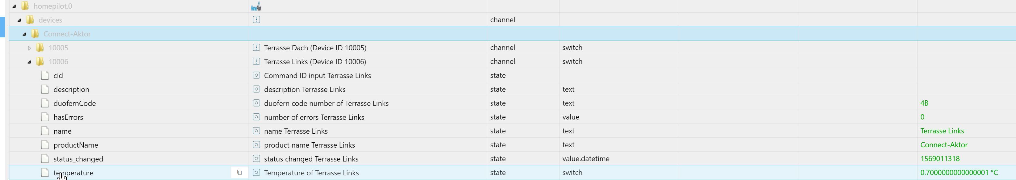Click the name value Terrasse Links in green

[942, 131]
